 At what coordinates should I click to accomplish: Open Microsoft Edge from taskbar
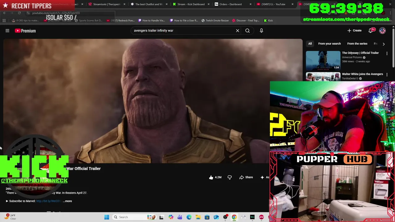tap(189, 217)
